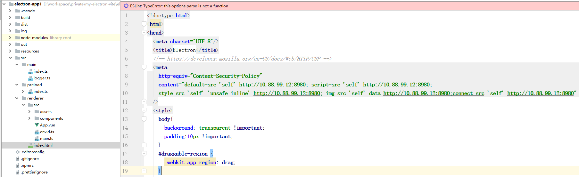Fold the style tag at line 12
The image size is (579, 177).
144,110
